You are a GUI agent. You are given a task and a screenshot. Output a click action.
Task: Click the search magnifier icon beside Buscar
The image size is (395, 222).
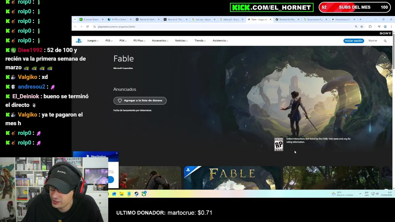[385, 41]
